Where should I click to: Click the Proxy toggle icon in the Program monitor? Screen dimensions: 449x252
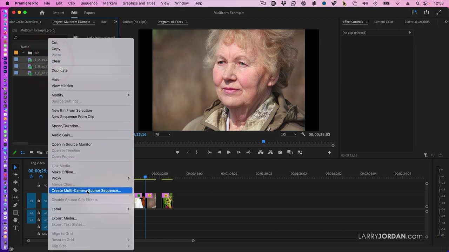[300, 152]
